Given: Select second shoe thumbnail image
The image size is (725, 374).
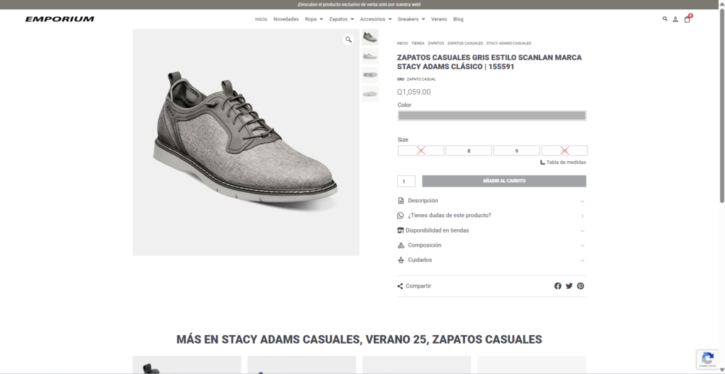Looking at the screenshot, I should pos(370,57).
